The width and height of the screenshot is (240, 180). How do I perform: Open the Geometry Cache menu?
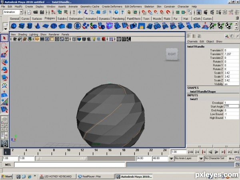click(90, 6)
